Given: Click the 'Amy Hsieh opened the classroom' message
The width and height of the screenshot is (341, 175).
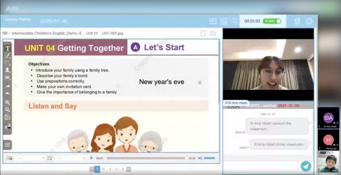Looking at the screenshot, I should (x=277, y=126).
